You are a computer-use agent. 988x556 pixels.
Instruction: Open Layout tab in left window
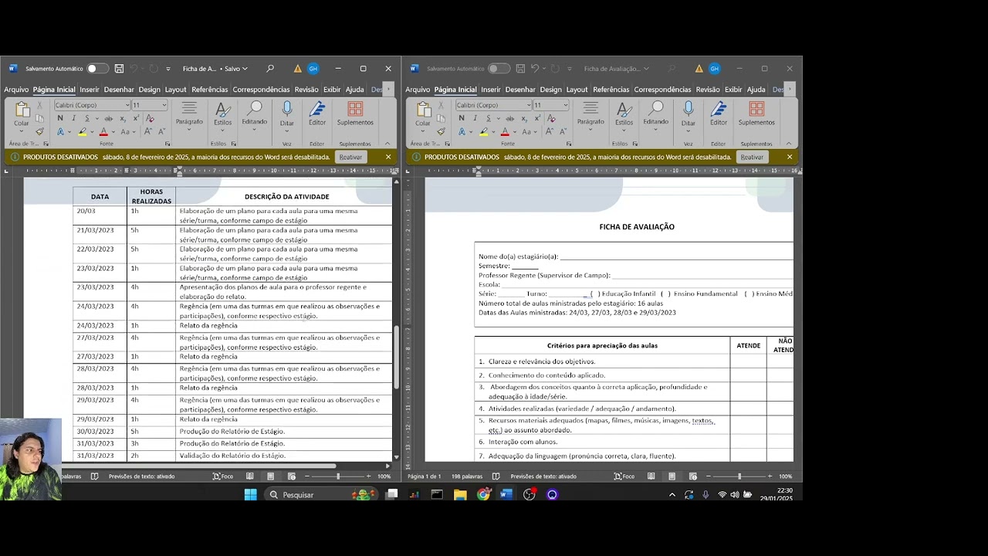click(175, 90)
